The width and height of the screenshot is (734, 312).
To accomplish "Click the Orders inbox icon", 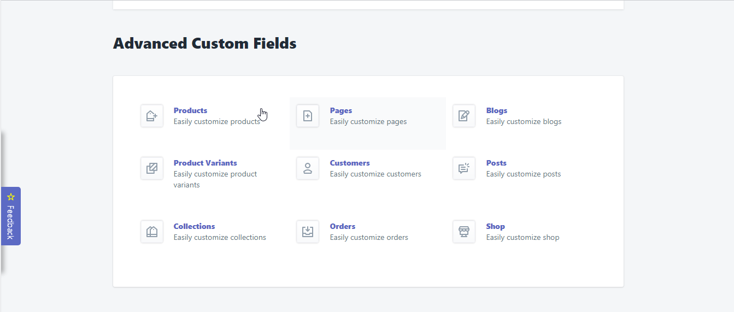I will coord(308,232).
